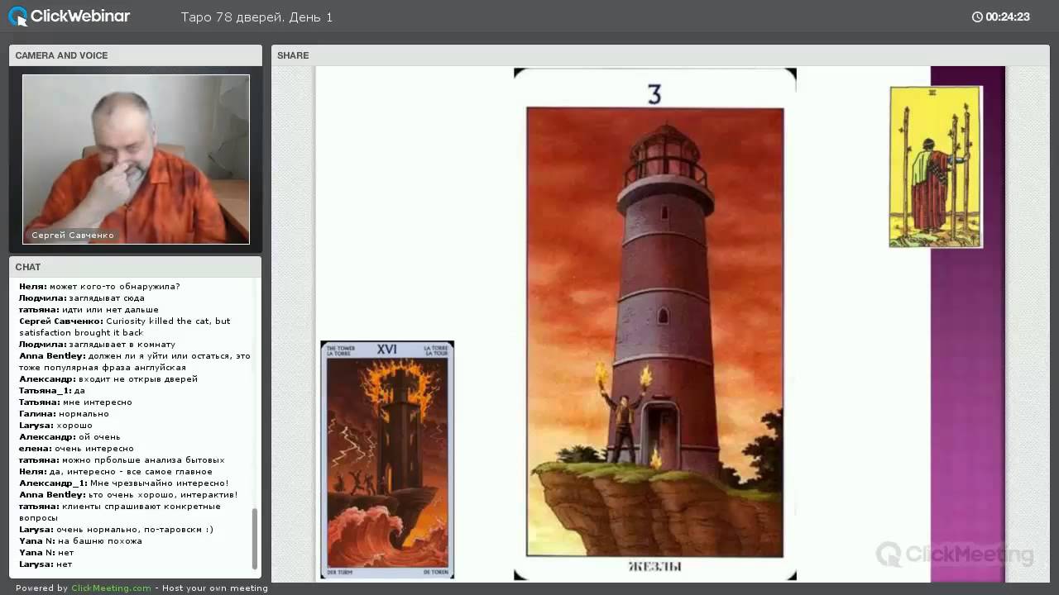Viewport: 1059px width, 595px height.
Task: Click chat message "мне интересно" from Татьяна
Action: (x=98, y=402)
